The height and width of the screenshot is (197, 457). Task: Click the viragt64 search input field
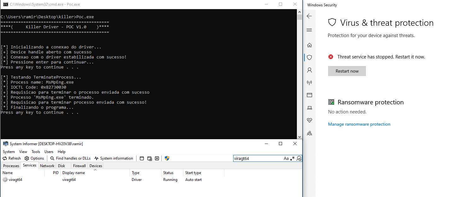point(257,158)
